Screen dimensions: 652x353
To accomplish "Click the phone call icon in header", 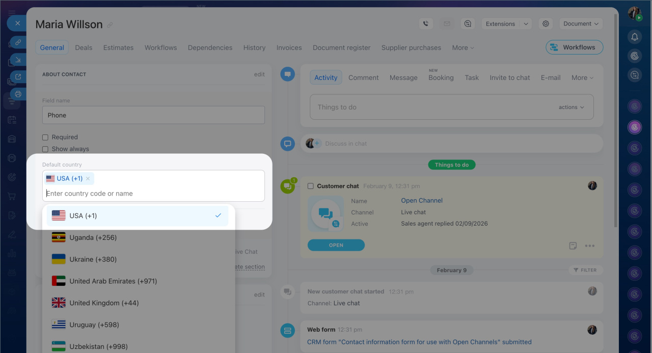I will point(426,24).
